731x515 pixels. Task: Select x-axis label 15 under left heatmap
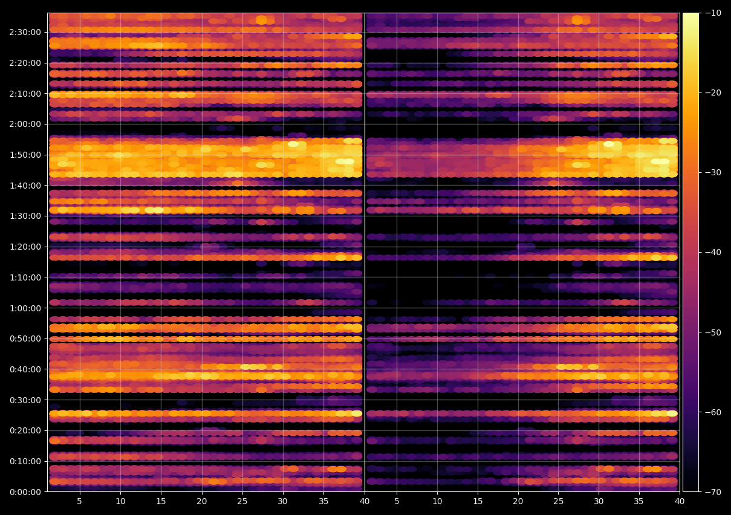pyautogui.click(x=161, y=502)
